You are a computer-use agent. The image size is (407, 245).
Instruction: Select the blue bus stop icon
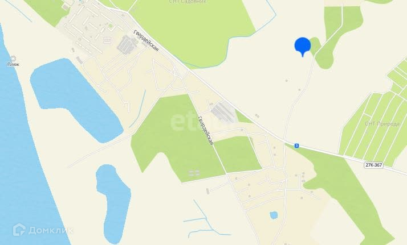[x=296, y=146]
